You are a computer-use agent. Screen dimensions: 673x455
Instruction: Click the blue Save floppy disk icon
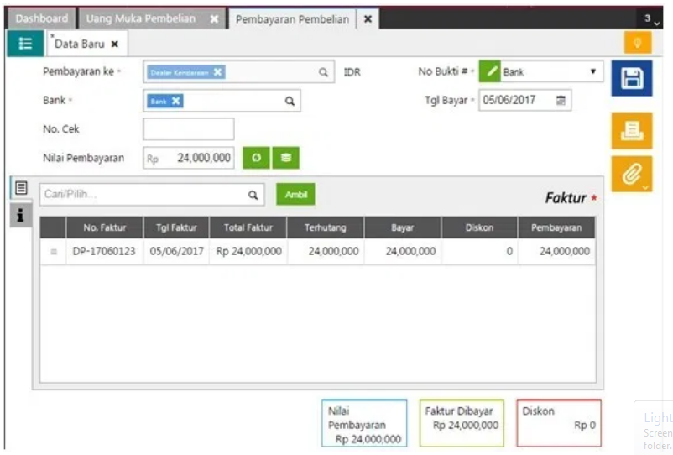pos(631,79)
